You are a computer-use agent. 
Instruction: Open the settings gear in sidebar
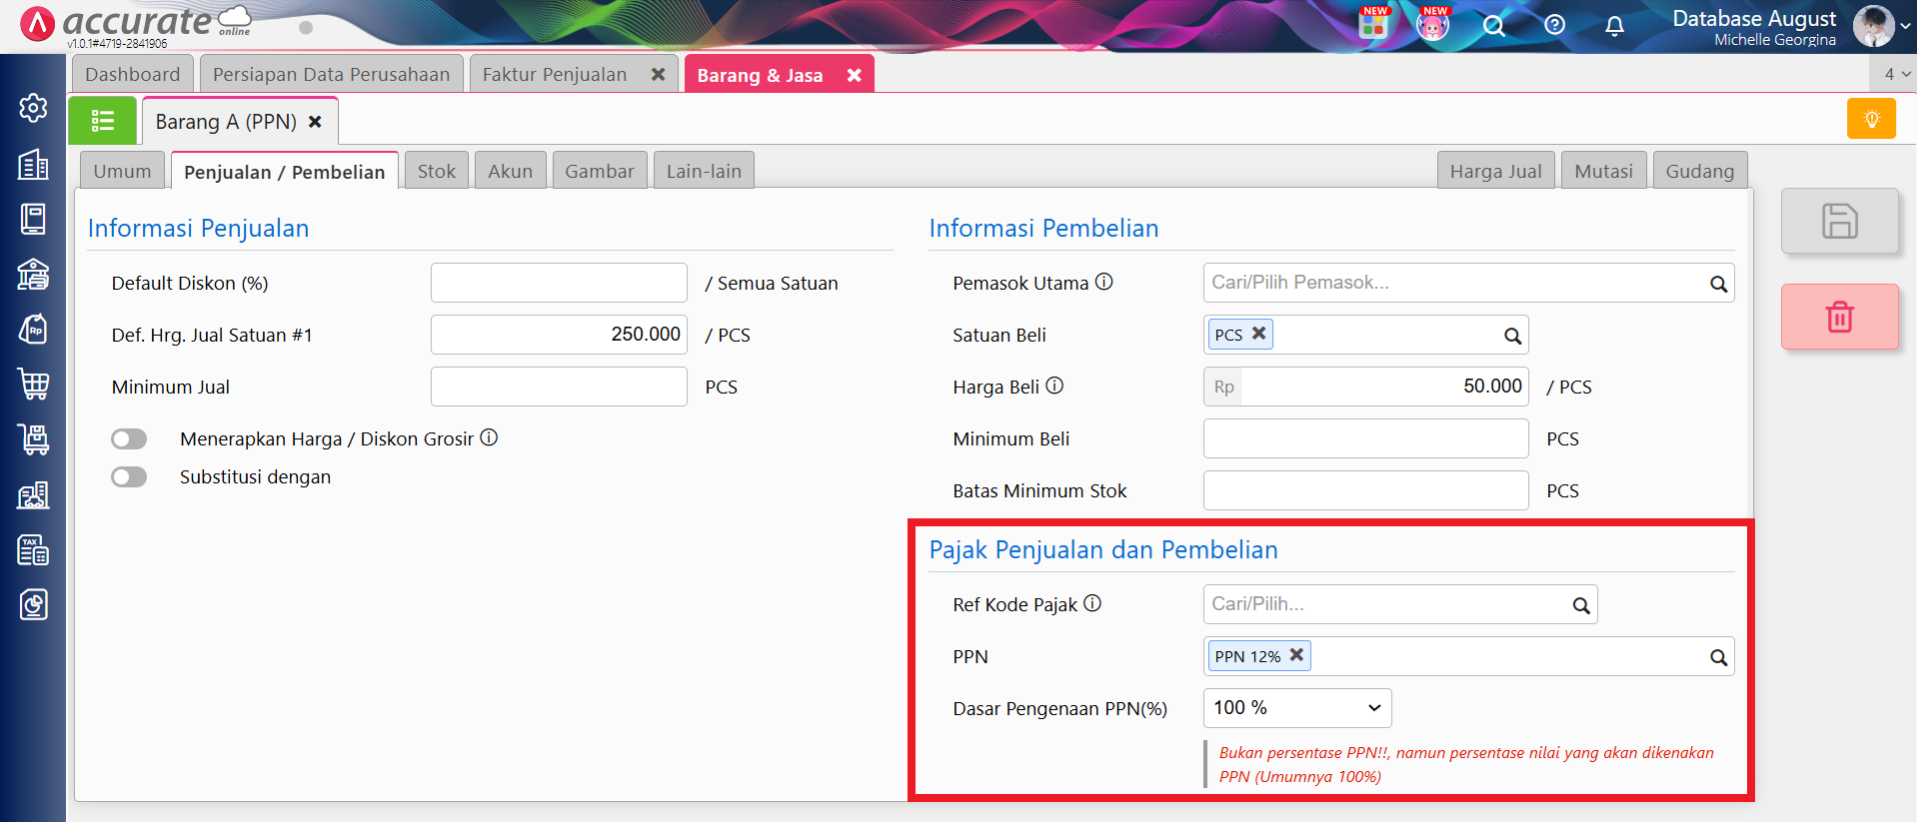[x=33, y=108]
